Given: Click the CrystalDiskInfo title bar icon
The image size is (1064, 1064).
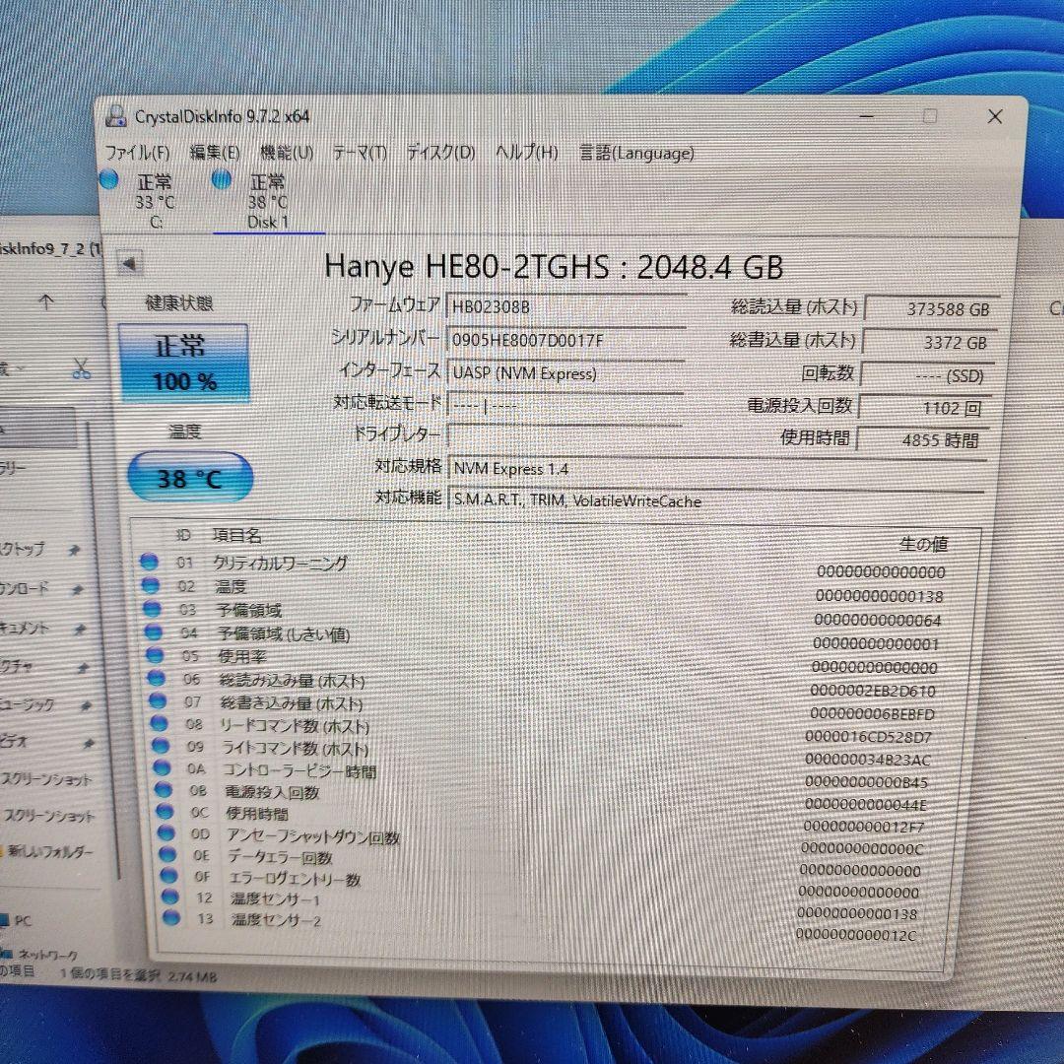Looking at the screenshot, I should point(116,116).
